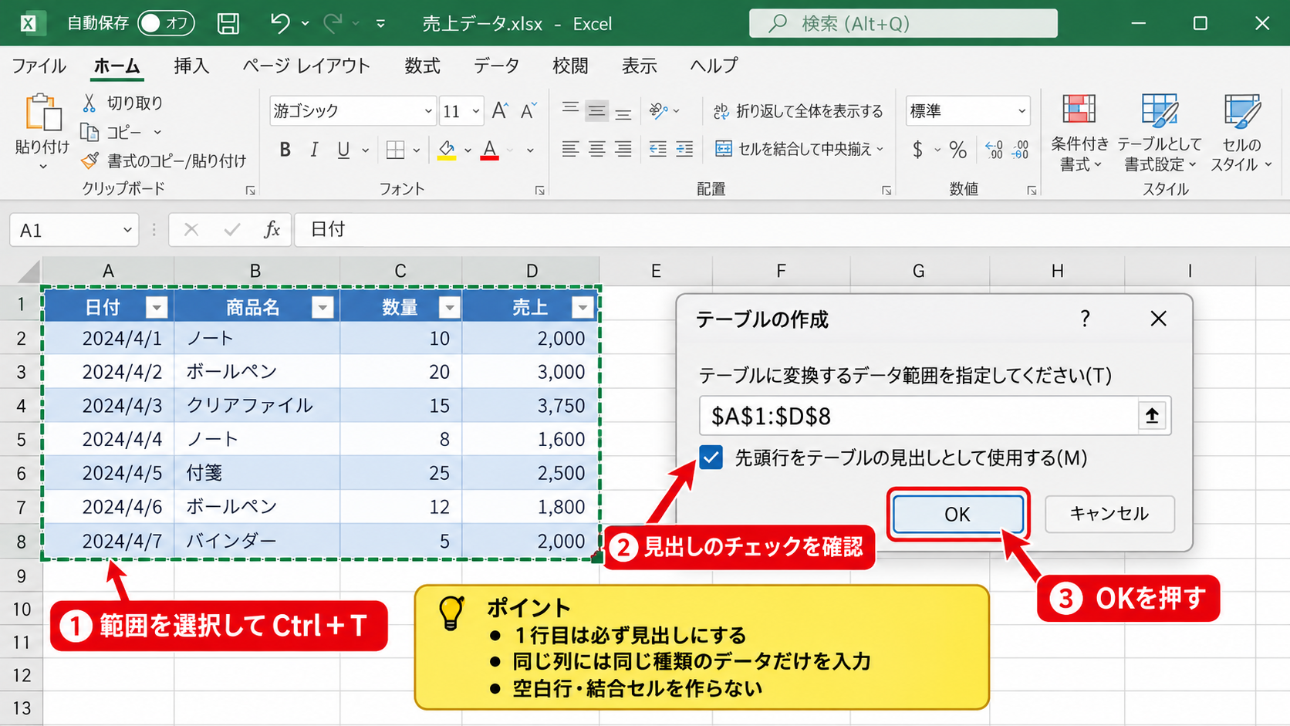Open Cell Styles gallery
The width and height of the screenshot is (1290, 726).
coord(1241,133)
